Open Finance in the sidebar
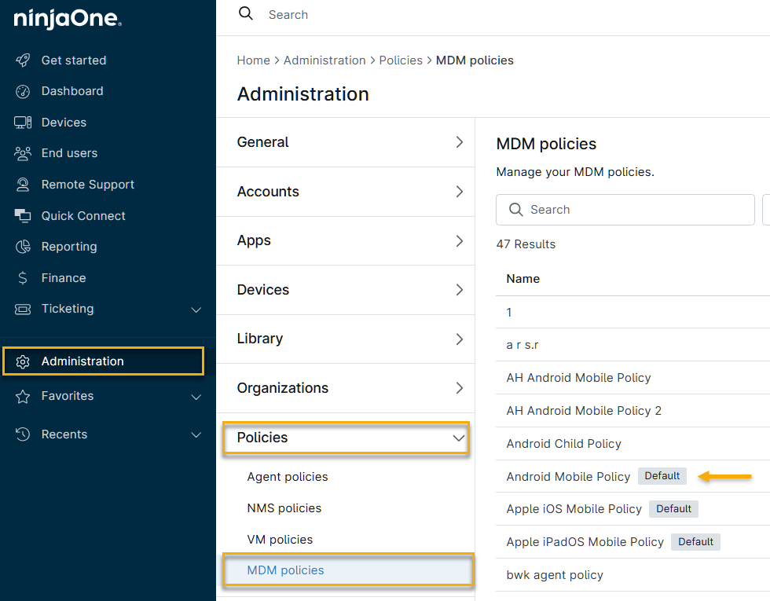Screen dimensions: 770x601 click(64, 278)
